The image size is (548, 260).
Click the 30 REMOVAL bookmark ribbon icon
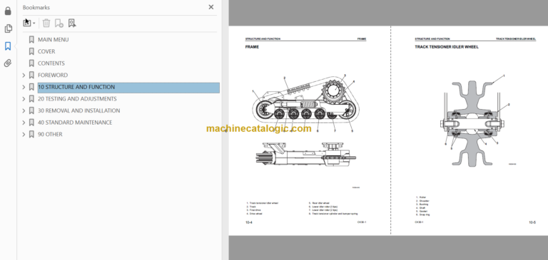click(31, 110)
